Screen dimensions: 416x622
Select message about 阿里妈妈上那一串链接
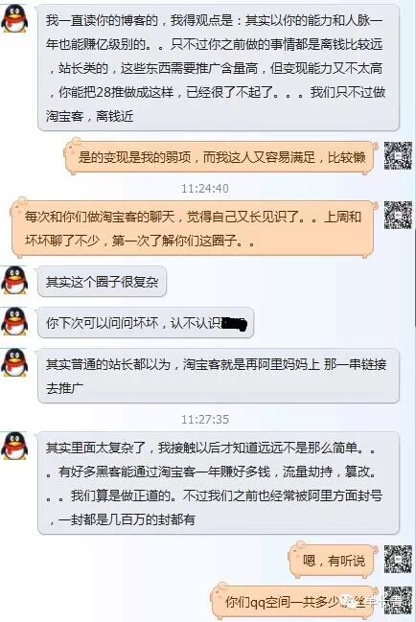click(219, 376)
